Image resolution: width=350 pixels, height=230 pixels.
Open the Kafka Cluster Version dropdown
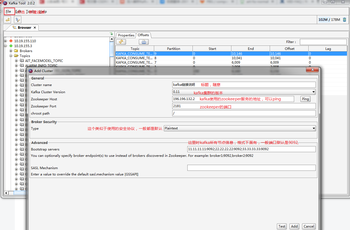(x=313, y=92)
